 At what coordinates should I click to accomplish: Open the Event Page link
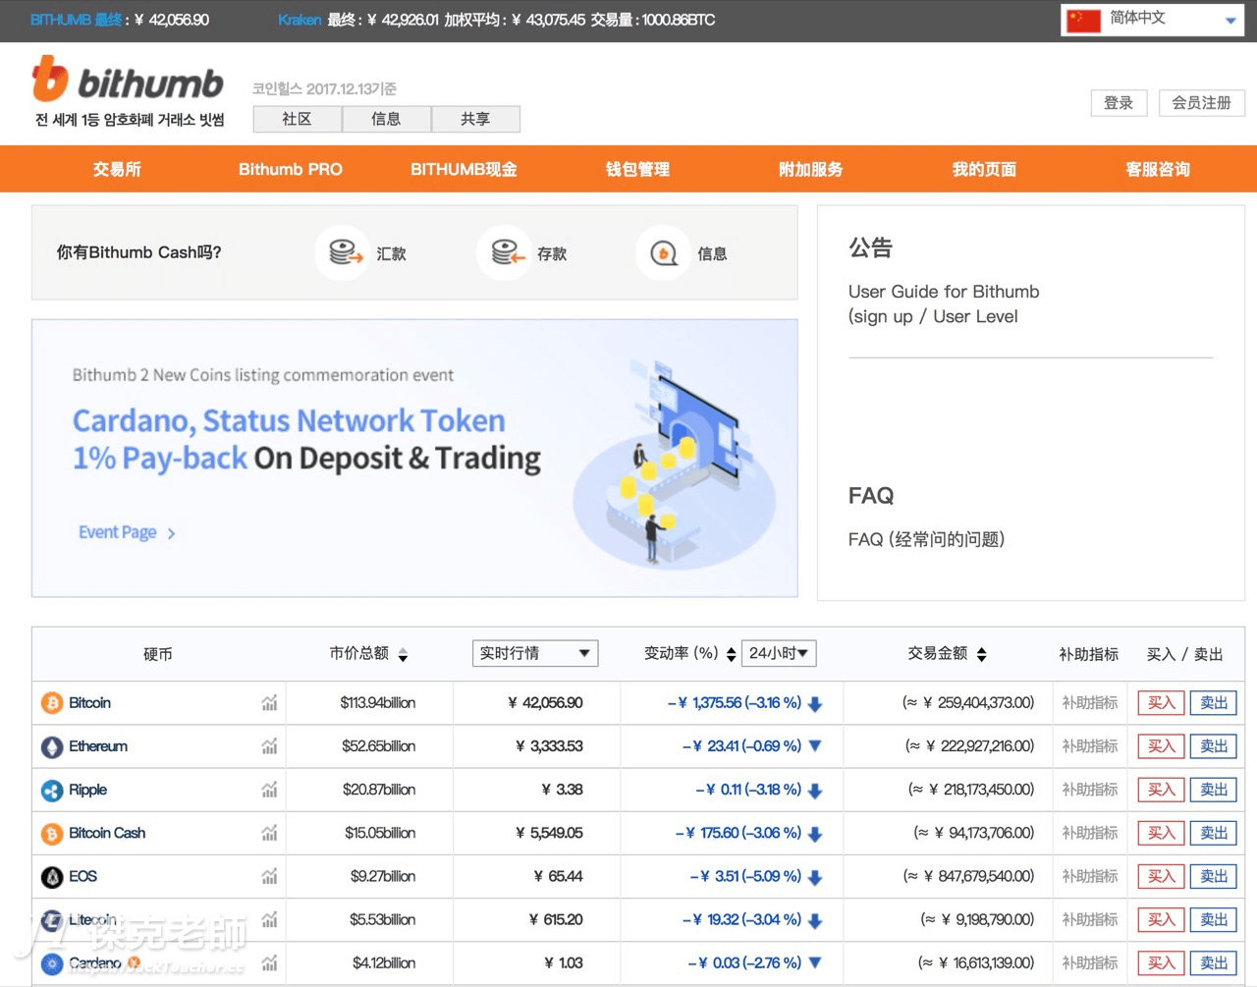point(127,532)
